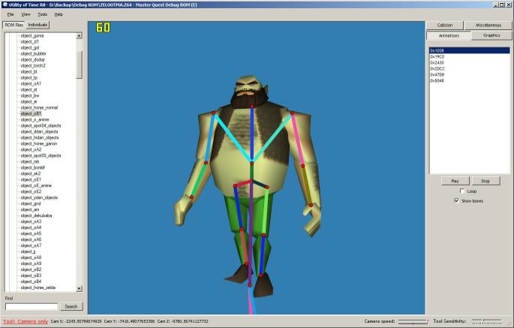This screenshot has width=514, height=328.
Task: Click the Search button
Action: [x=71, y=307]
